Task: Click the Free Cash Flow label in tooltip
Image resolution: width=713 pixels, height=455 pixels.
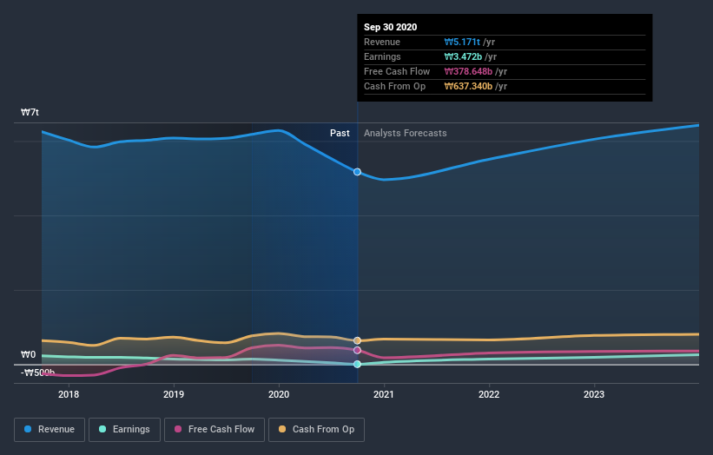Action: click(x=397, y=71)
